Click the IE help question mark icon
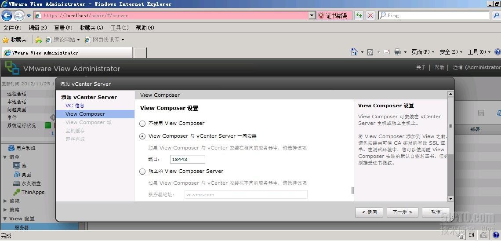501x241 pixels. coord(497,52)
